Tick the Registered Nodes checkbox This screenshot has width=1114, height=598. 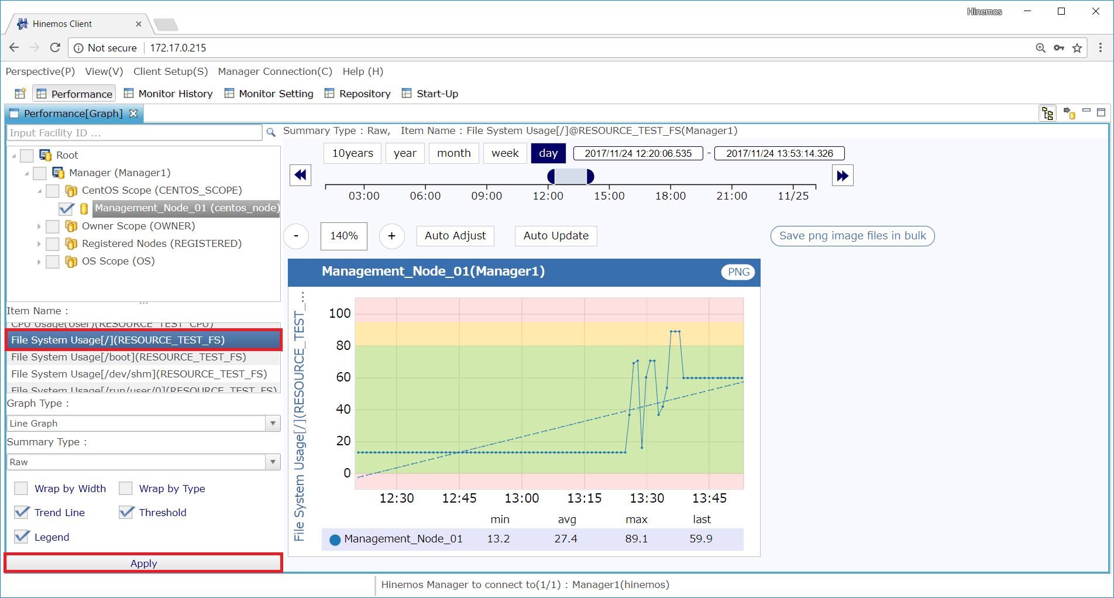[53, 244]
